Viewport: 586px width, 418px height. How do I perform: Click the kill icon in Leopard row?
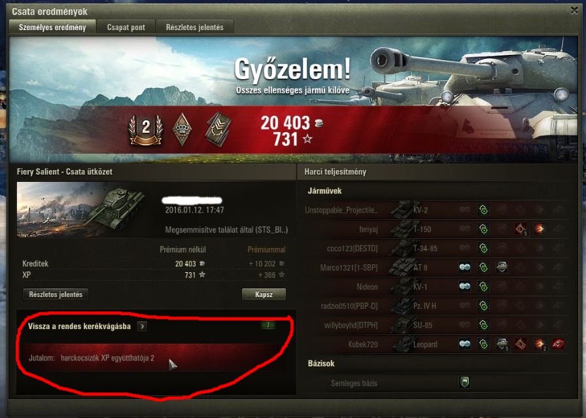[558, 344]
